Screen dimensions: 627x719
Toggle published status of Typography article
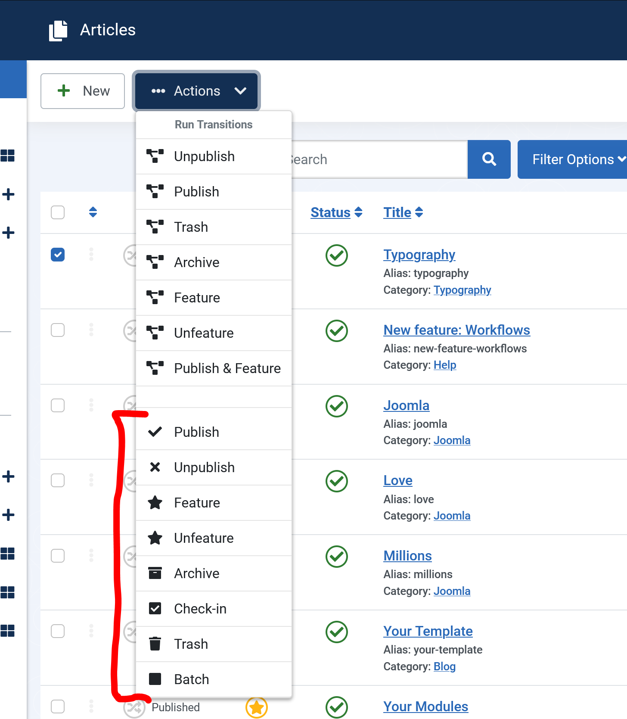point(337,255)
